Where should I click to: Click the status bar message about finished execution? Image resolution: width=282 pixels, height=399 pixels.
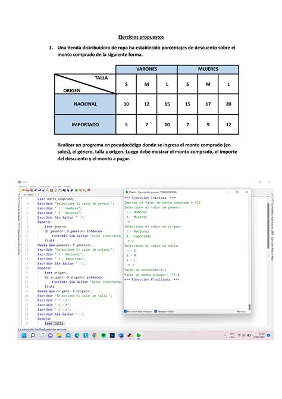click(42, 329)
